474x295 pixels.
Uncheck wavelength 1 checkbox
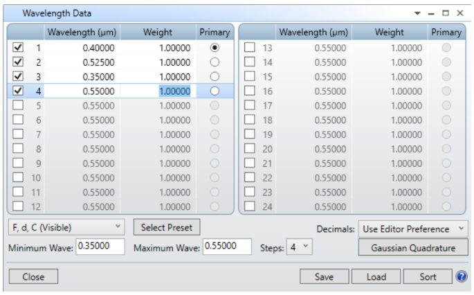tap(18, 48)
